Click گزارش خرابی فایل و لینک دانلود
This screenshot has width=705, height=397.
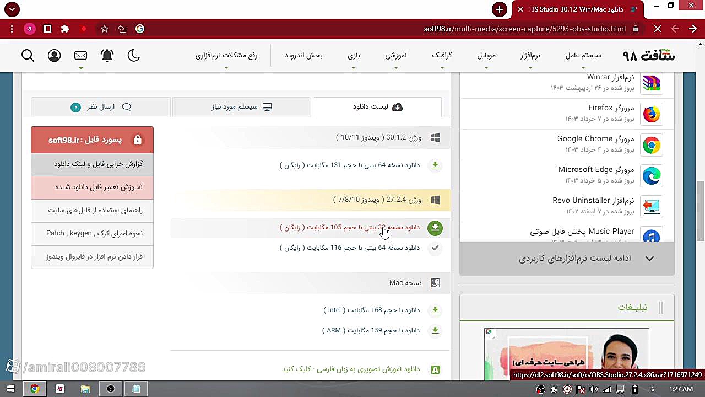[x=93, y=164]
